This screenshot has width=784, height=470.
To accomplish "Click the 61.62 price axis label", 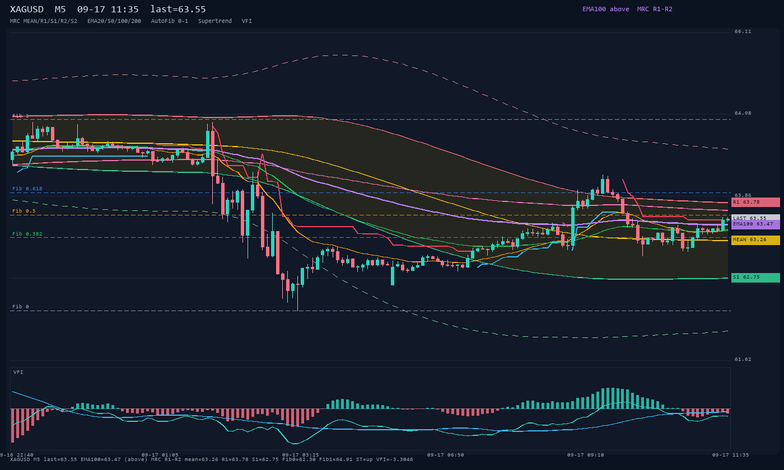I will click(x=743, y=360).
